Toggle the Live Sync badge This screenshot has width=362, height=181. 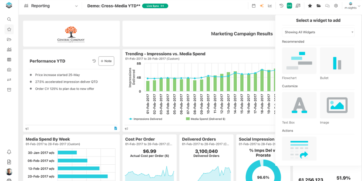pos(155,6)
